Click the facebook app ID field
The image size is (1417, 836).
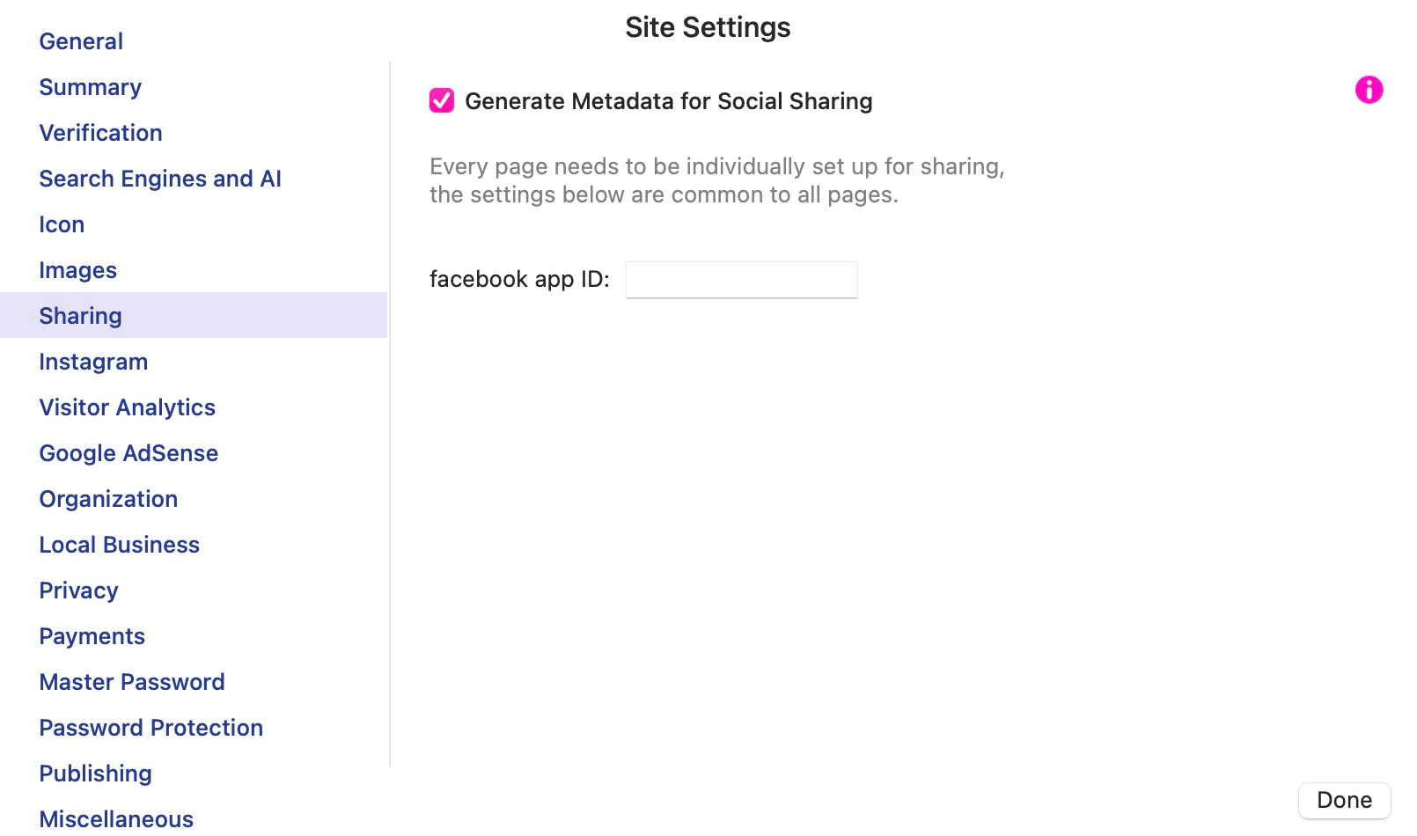[741, 280]
